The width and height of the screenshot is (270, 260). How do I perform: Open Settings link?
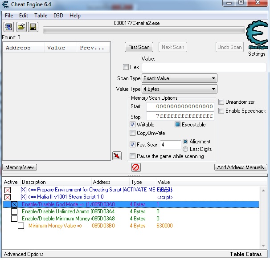click(x=257, y=54)
